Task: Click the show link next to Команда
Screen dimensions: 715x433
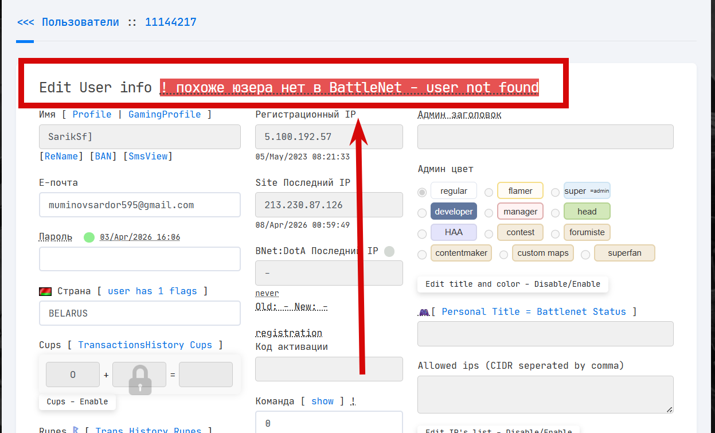Action: point(323,401)
